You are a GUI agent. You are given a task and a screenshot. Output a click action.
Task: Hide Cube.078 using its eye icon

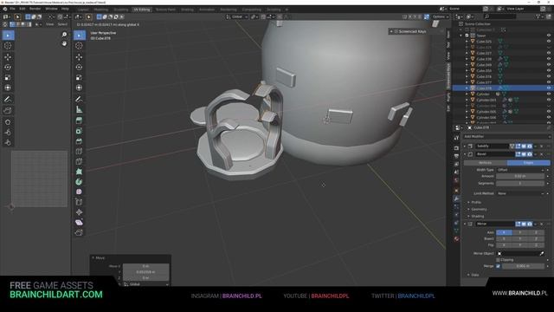tap(549, 88)
